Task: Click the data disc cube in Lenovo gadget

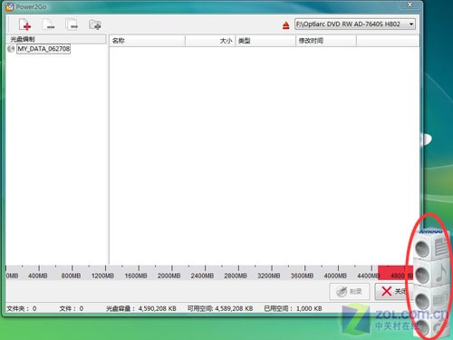Action: [432, 247]
